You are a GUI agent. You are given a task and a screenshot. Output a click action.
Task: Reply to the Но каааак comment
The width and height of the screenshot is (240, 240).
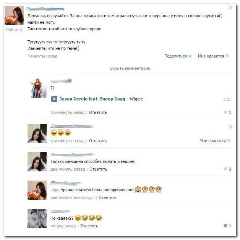tap(89, 226)
